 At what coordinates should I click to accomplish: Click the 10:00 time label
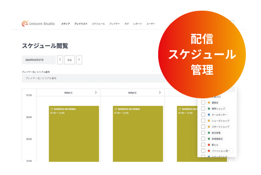29,161
